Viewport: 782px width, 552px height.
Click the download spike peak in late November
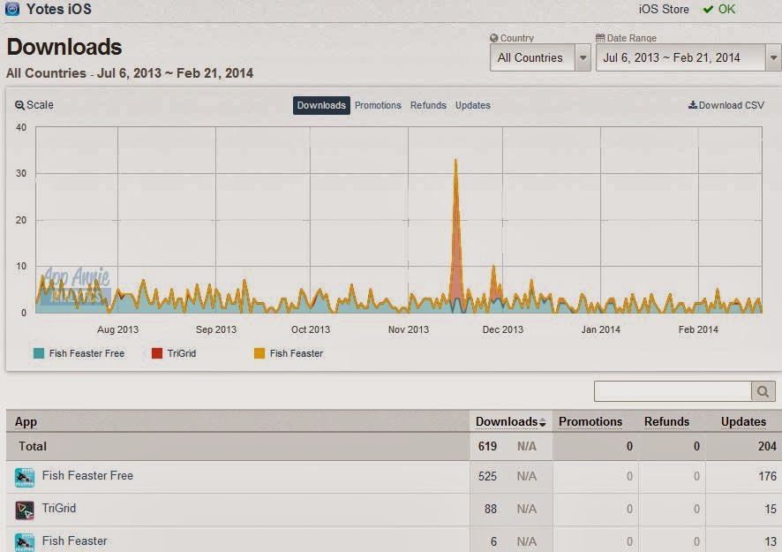tap(455, 161)
